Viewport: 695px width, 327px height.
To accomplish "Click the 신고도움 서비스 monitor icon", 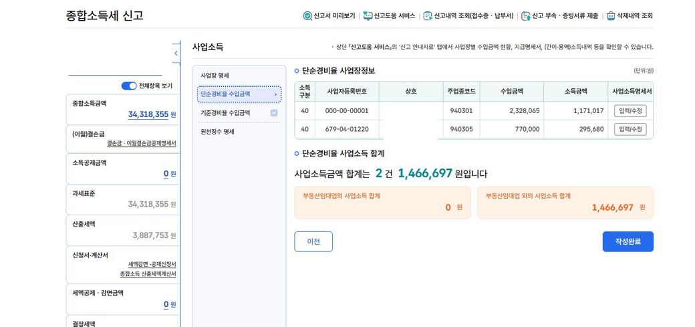I will tap(368, 16).
